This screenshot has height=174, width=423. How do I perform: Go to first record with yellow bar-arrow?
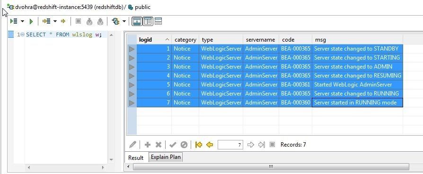pyautogui.click(x=199, y=145)
